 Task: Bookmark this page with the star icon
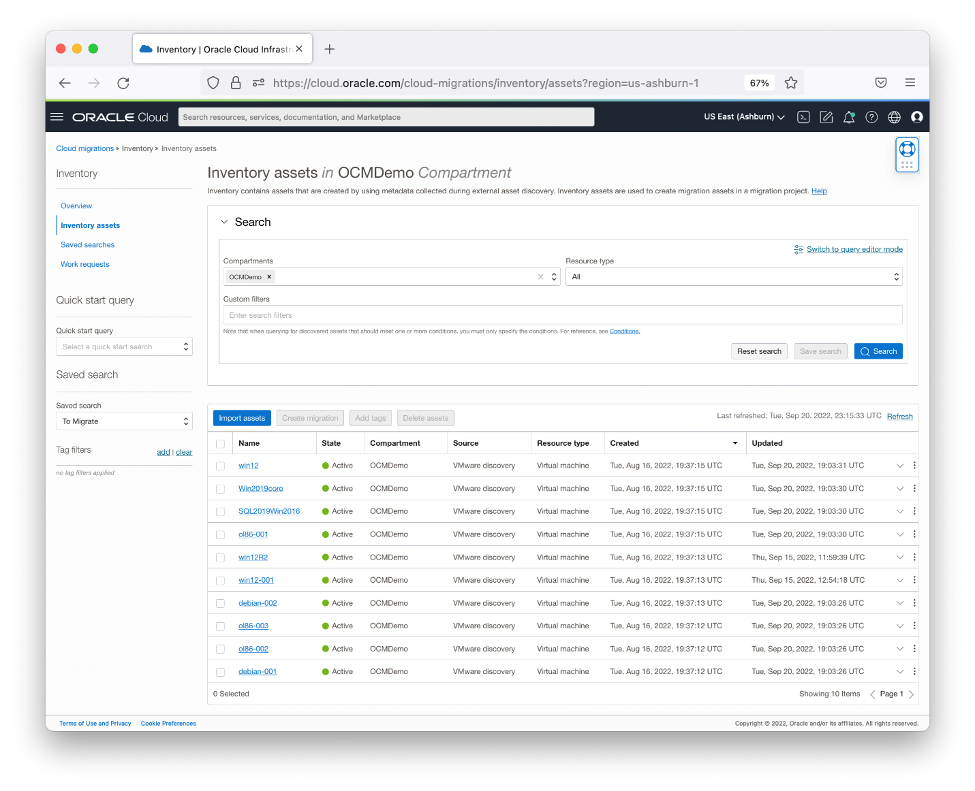coord(791,83)
